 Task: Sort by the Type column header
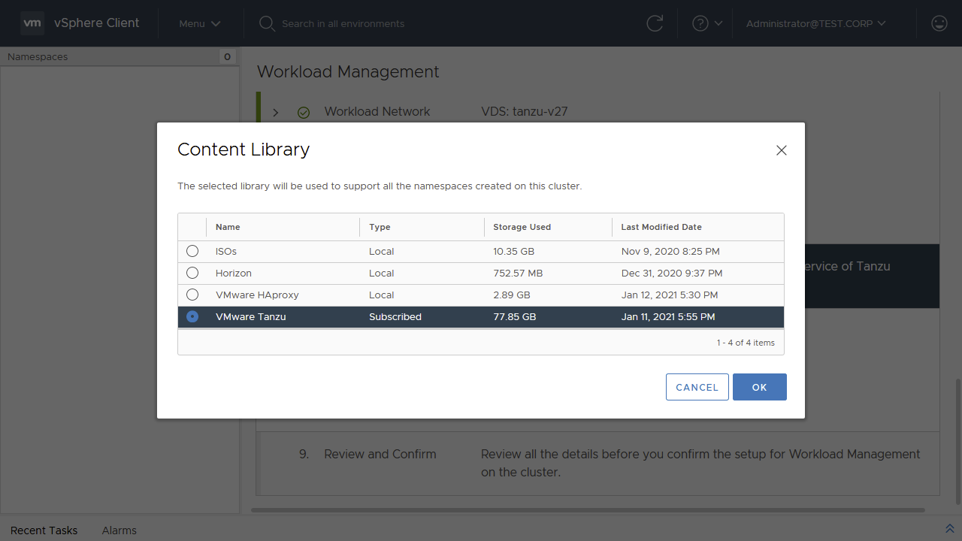[380, 227]
